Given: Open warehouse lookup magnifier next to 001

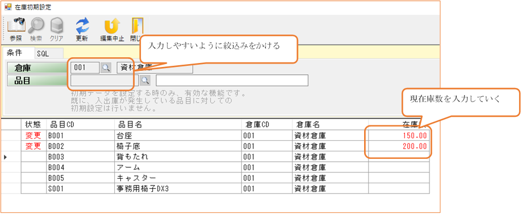Looking at the screenshot, I should point(106,68).
